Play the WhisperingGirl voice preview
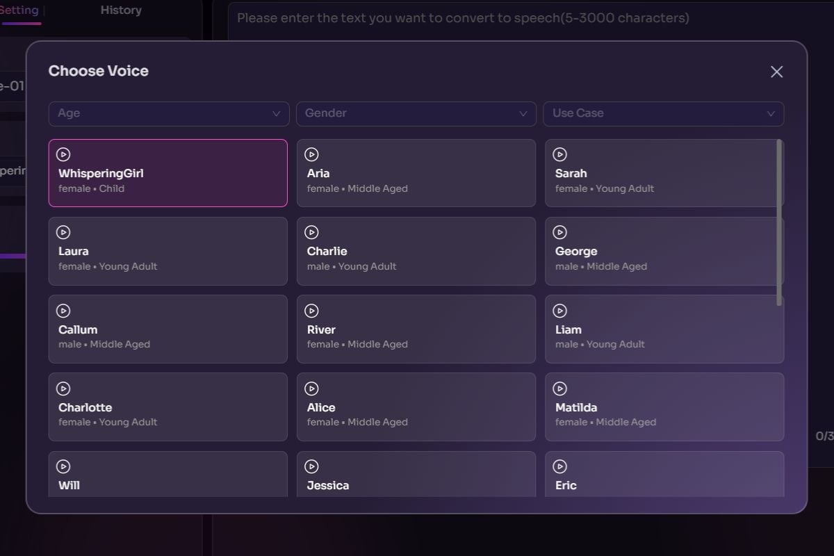This screenshot has width=834, height=556. point(63,154)
